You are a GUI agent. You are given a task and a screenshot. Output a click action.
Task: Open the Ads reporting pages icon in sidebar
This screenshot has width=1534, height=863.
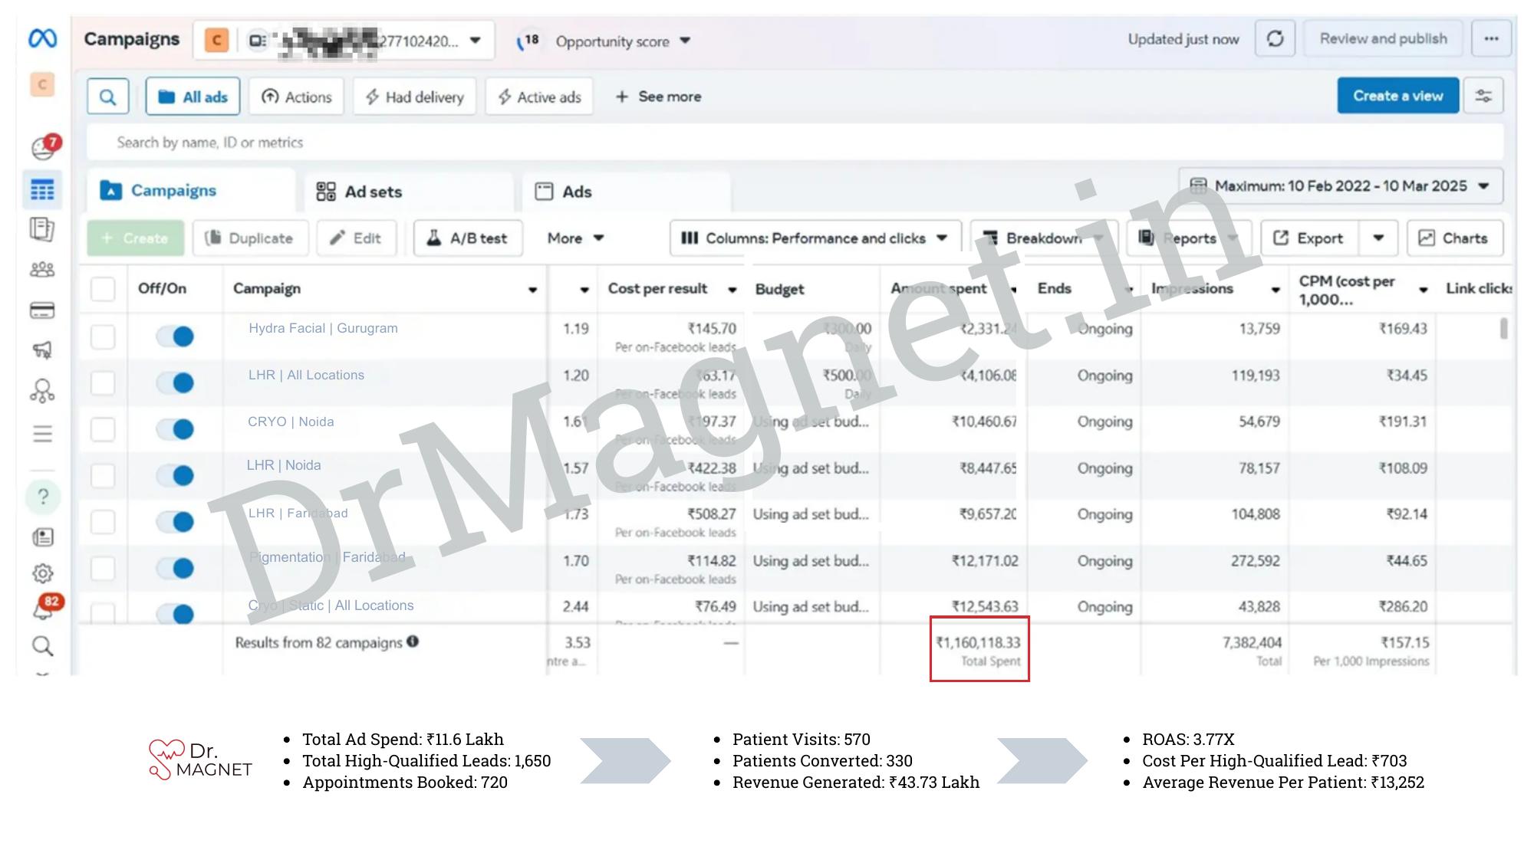pos(42,229)
